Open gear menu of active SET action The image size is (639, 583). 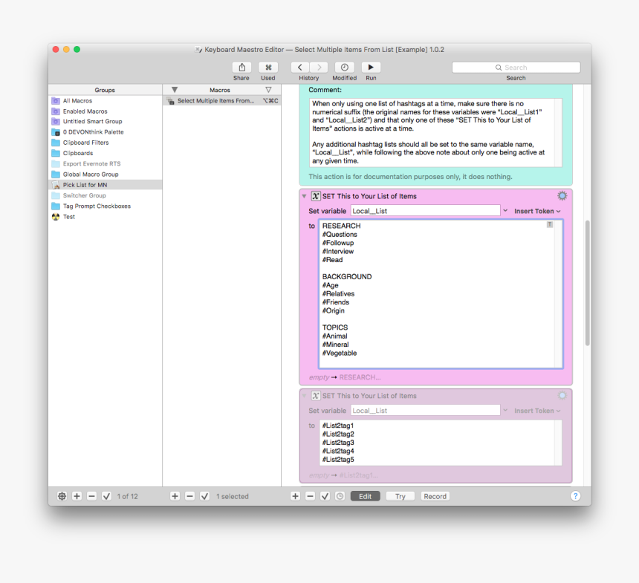(x=562, y=196)
